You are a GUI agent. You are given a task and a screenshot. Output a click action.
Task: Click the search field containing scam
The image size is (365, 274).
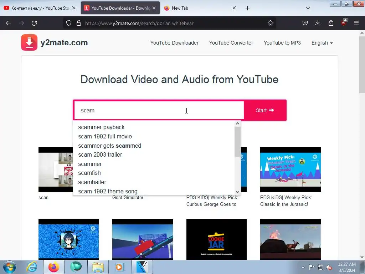[x=159, y=110]
